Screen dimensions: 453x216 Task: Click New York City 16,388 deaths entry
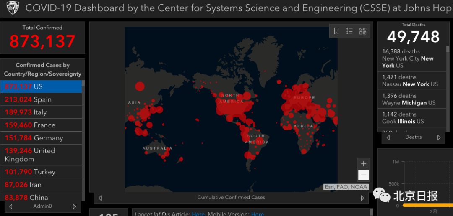[412, 58]
